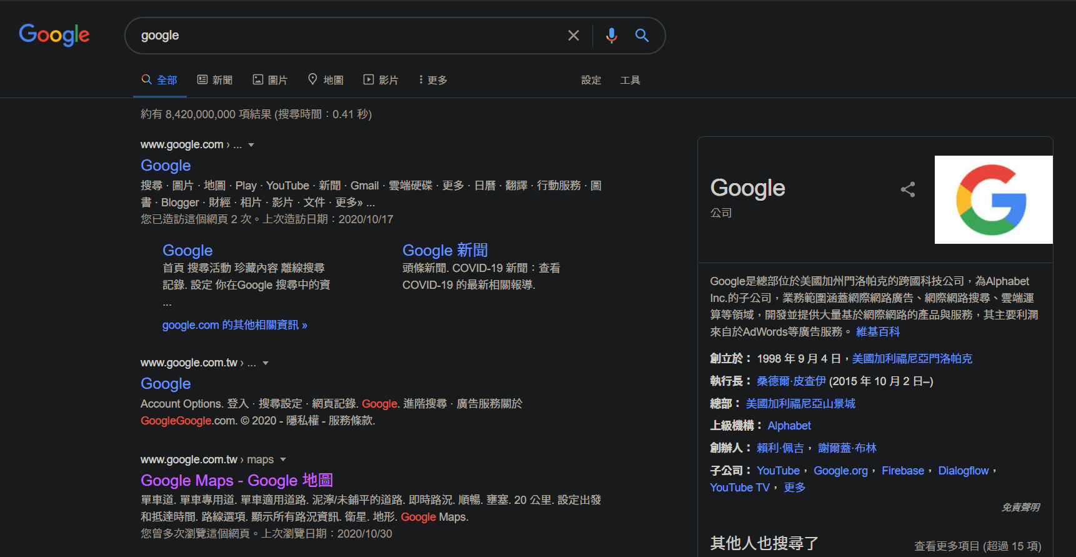The image size is (1076, 557).
Task: Click 上次瀏覽日期：2020/10/30 text
Action: 327,534
